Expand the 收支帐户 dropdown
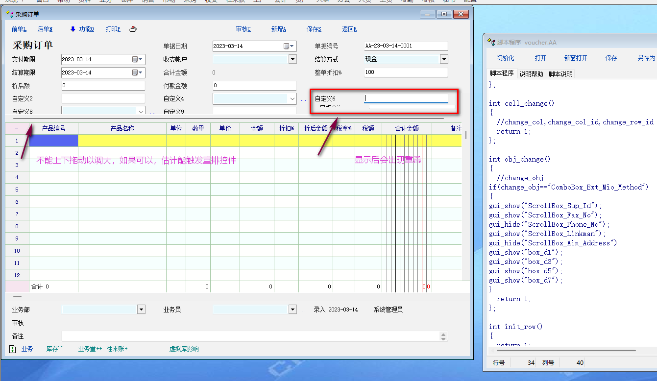 tap(292, 60)
